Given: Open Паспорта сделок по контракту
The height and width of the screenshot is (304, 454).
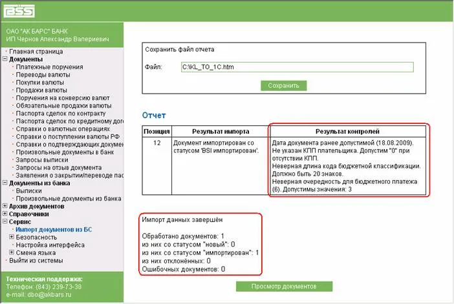Looking at the screenshot, I should (61, 114).
